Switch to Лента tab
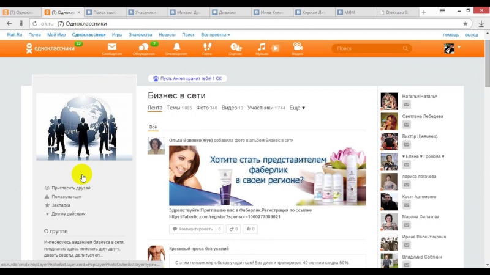 click(x=155, y=108)
